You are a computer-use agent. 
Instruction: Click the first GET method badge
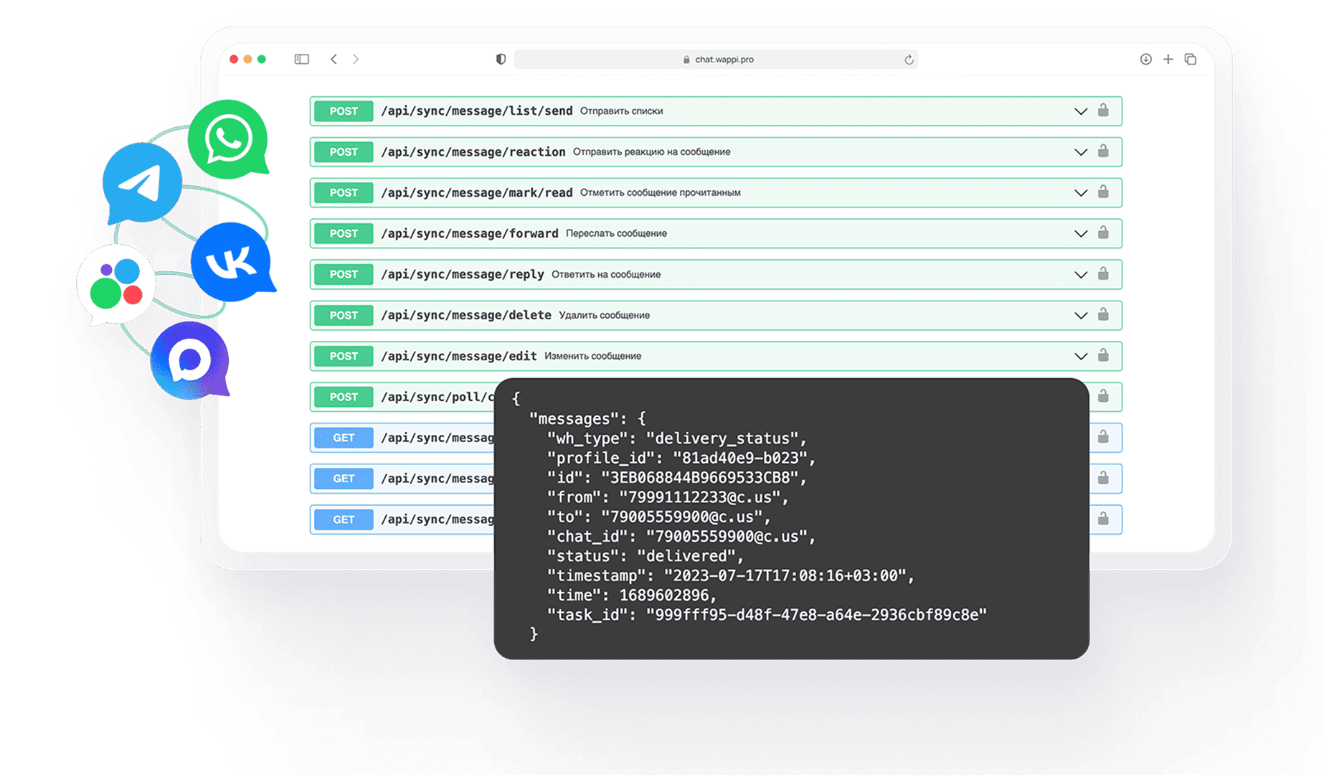(x=344, y=438)
